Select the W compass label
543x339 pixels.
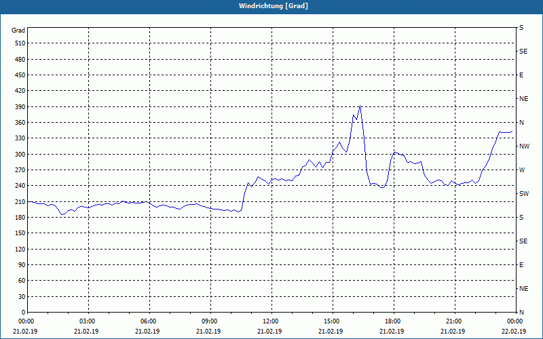[x=522, y=170]
